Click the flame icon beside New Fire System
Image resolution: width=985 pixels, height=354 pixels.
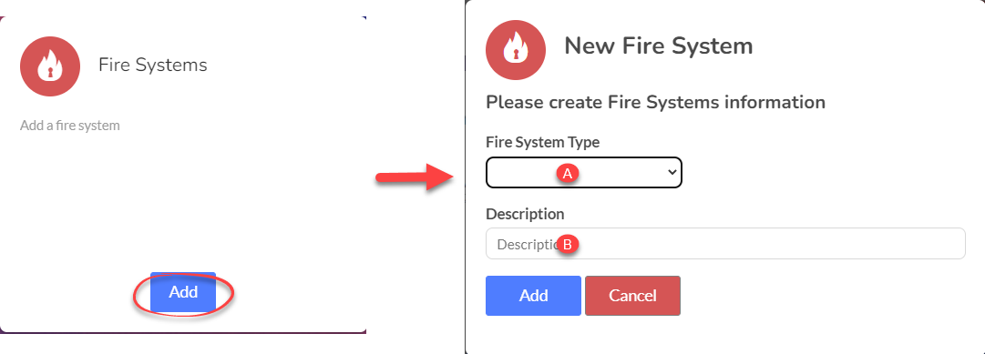pyautogui.click(x=516, y=51)
